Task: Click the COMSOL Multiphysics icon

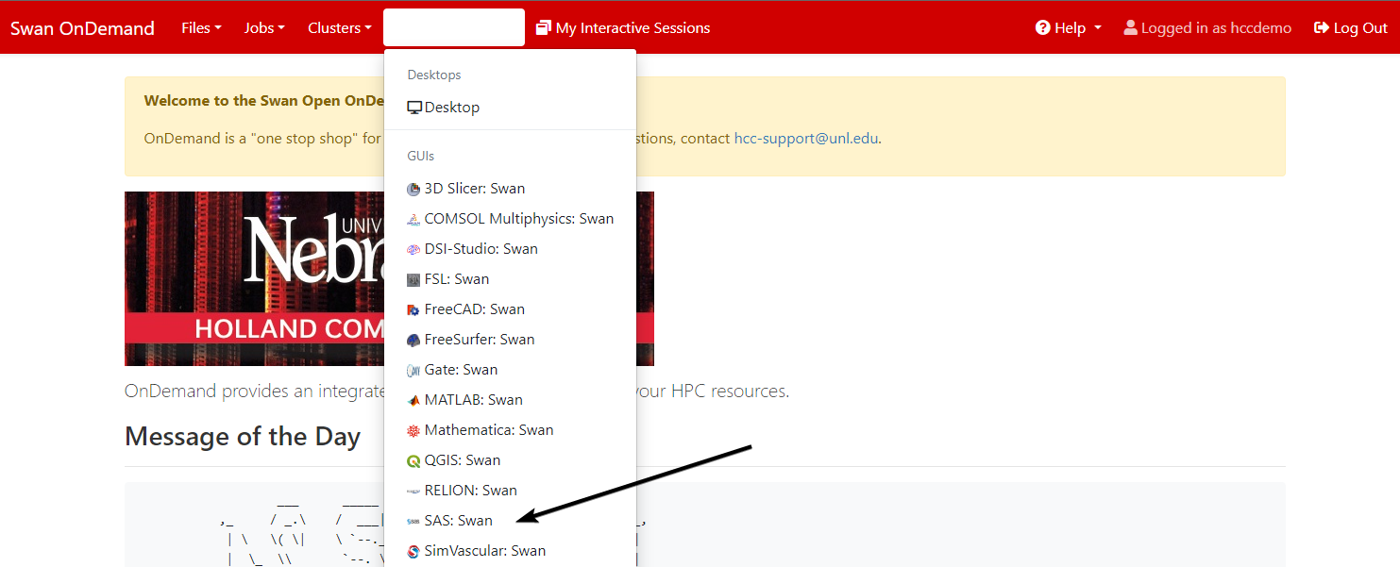Action: coord(413,219)
